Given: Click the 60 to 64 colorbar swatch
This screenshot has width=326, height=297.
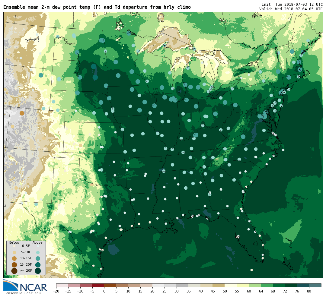Looking at the screenshot, I should 255,285.
